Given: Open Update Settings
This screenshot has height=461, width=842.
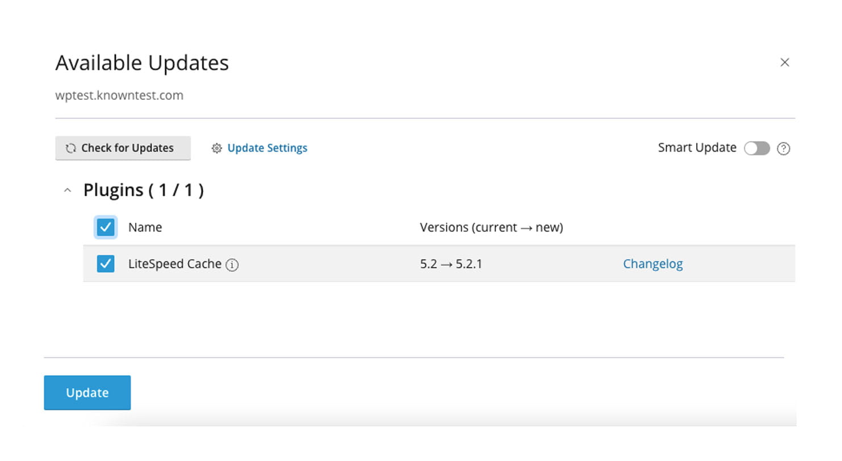Looking at the screenshot, I should (267, 148).
